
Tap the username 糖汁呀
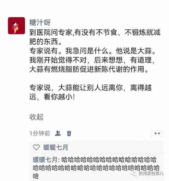click(x=40, y=22)
